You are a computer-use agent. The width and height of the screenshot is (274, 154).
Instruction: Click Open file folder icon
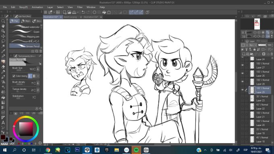[x=69, y=12]
